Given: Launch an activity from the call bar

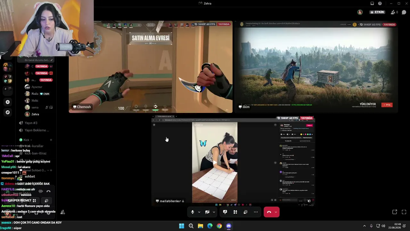Looking at the screenshot, I should coord(235,212).
